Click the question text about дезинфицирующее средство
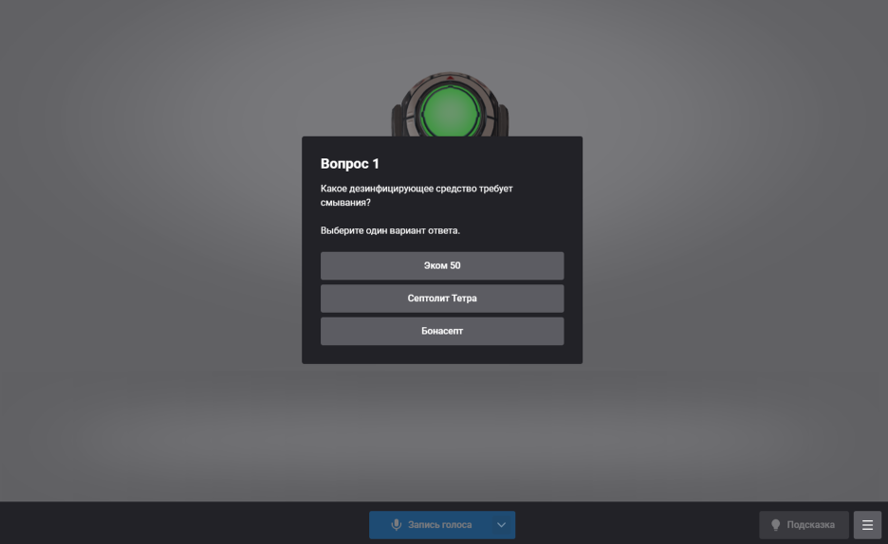Viewport: 888px width, 544px height. click(416, 190)
